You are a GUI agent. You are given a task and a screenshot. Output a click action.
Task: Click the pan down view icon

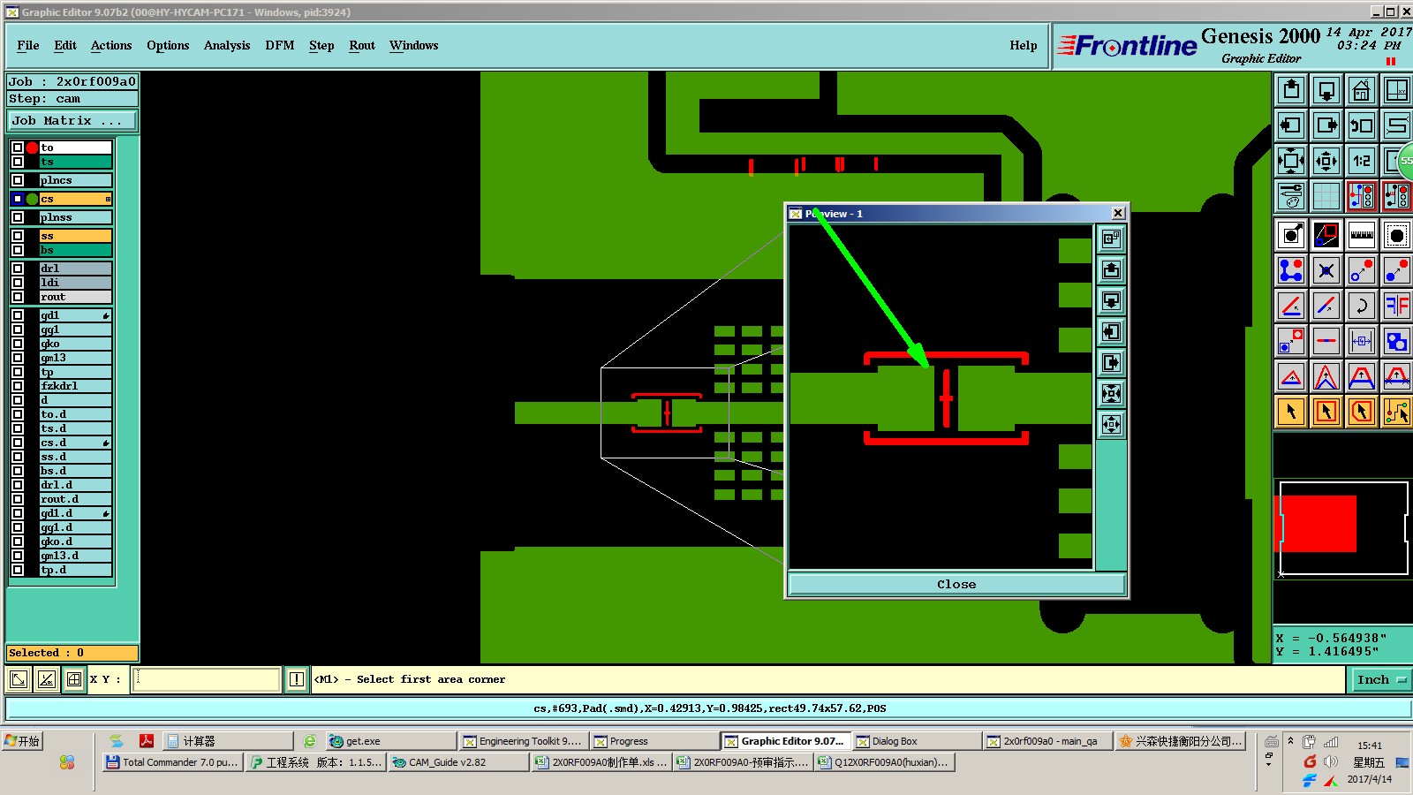(1326, 90)
